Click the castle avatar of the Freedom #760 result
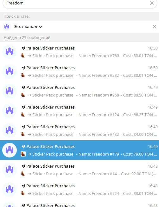 pos(10,52)
